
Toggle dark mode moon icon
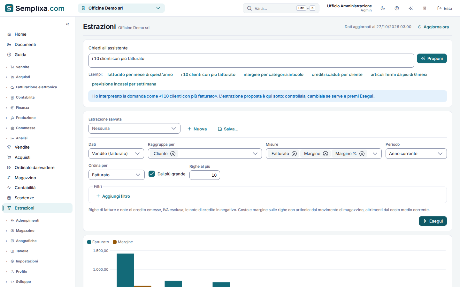(383, 8)
